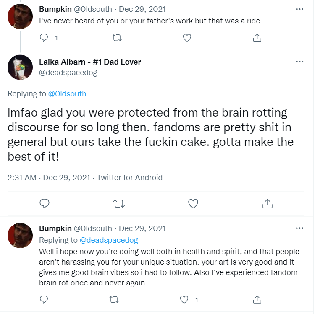315x314 pixels.
Task: Open the Twitter for Android source link
Action: pyautogui.click(x=129, y=178)
